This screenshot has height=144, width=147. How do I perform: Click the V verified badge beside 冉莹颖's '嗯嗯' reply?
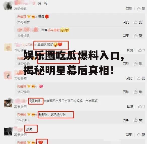29,17
